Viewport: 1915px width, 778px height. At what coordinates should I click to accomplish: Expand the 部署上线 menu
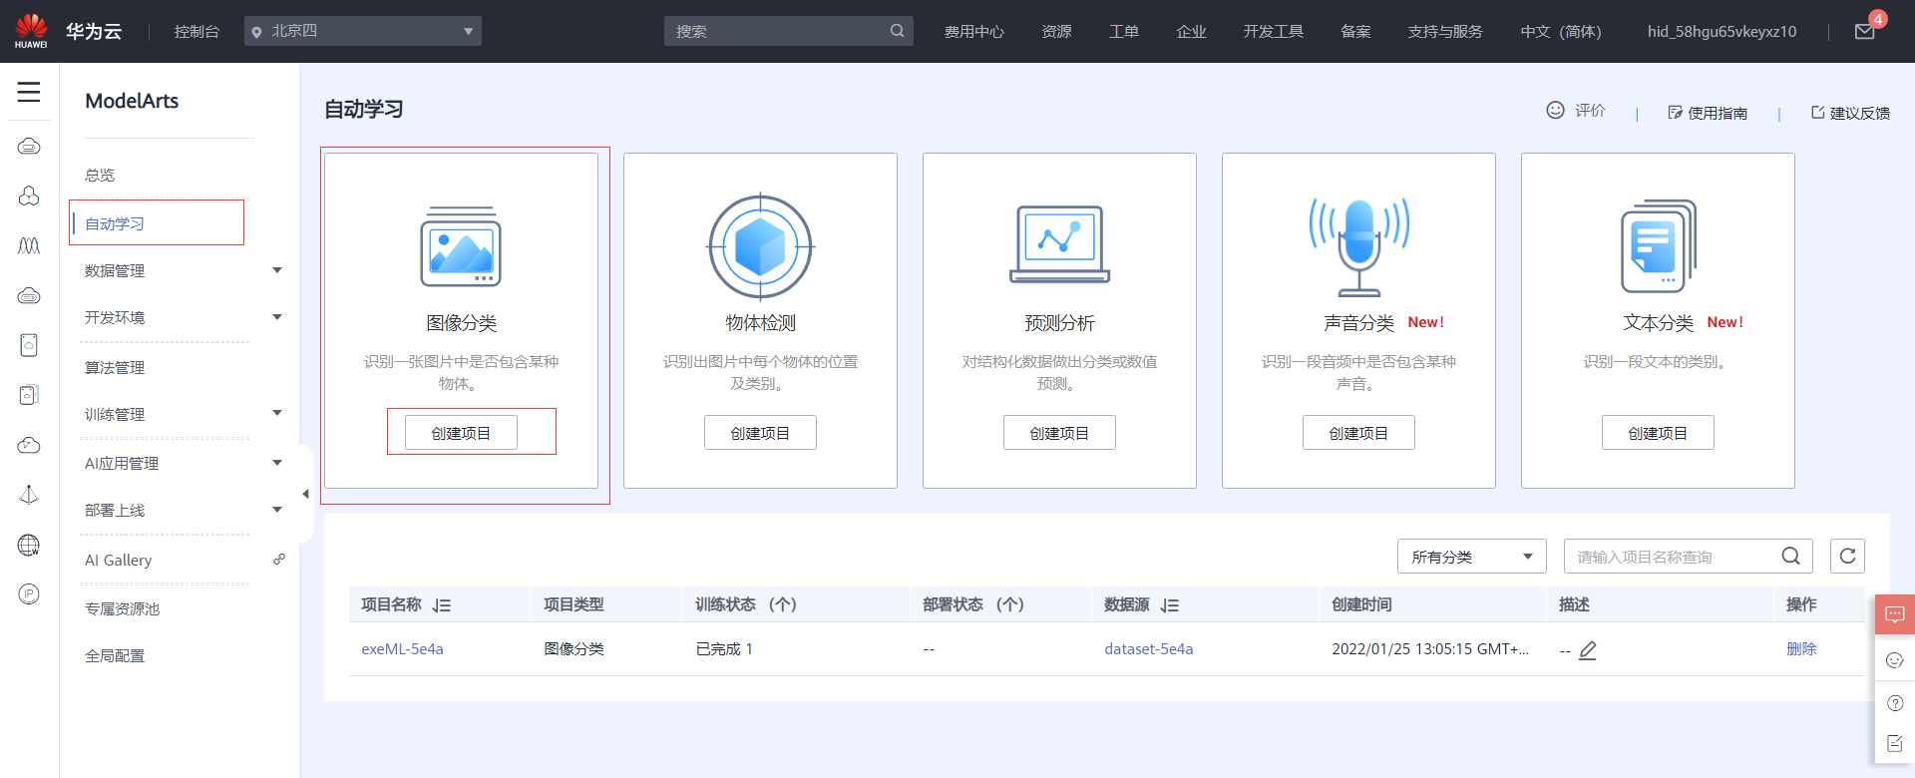[x=277, y=510]
